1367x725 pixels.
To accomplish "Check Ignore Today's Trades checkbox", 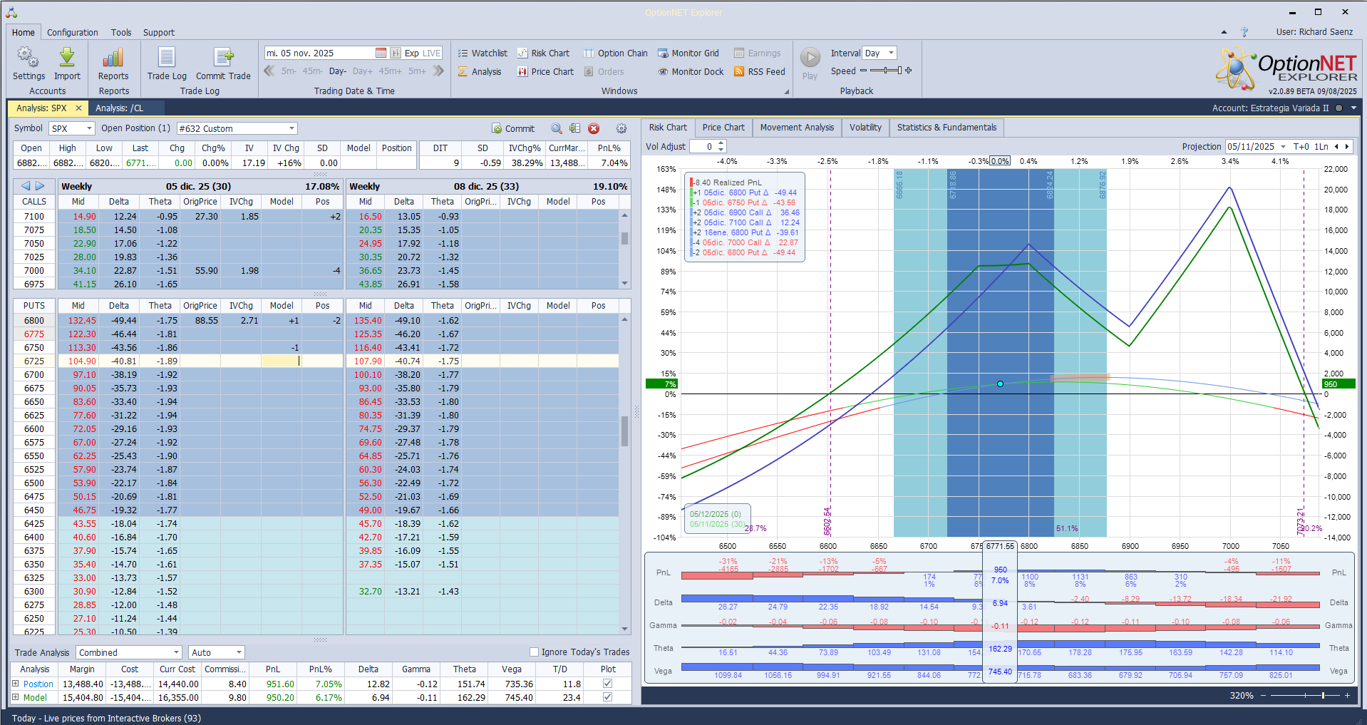I will tap(534, 652).
